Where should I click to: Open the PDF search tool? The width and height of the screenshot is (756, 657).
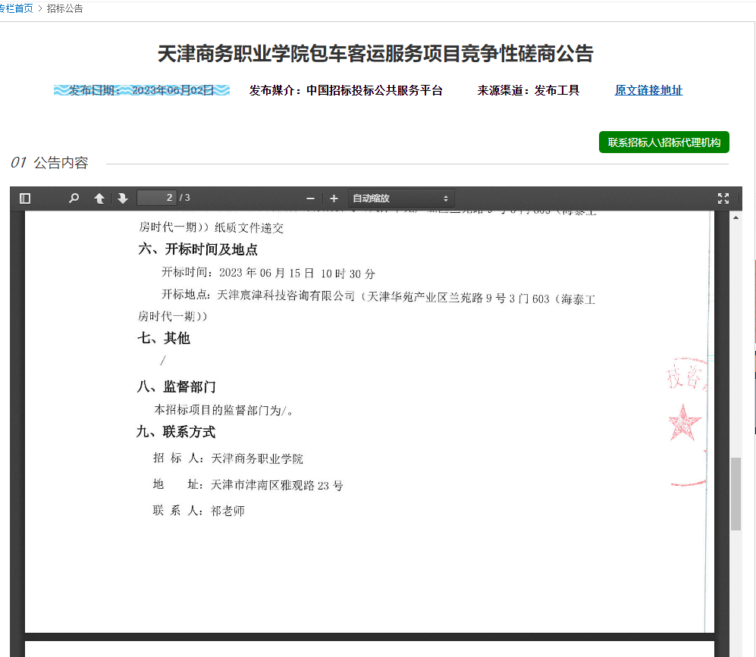(74, 199)
